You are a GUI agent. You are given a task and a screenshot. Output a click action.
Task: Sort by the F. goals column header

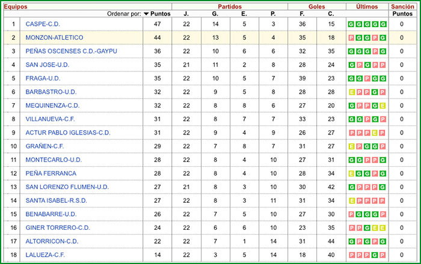[302, 13]
